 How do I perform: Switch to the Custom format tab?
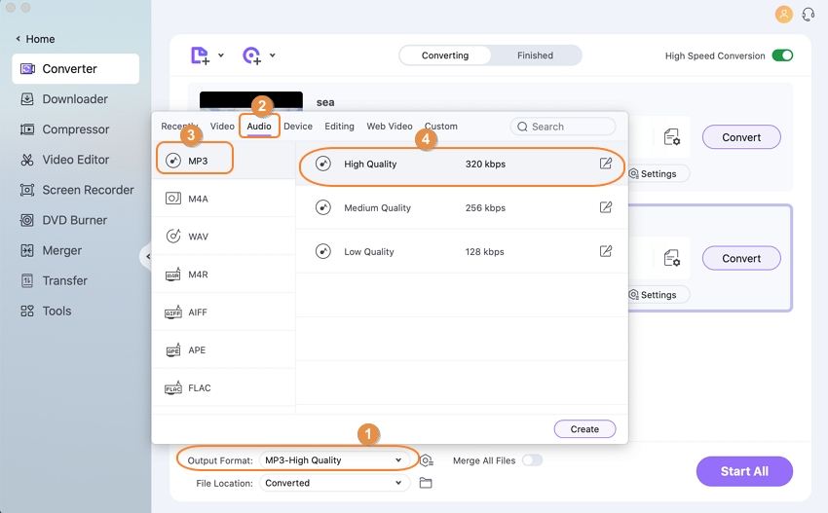441,127
